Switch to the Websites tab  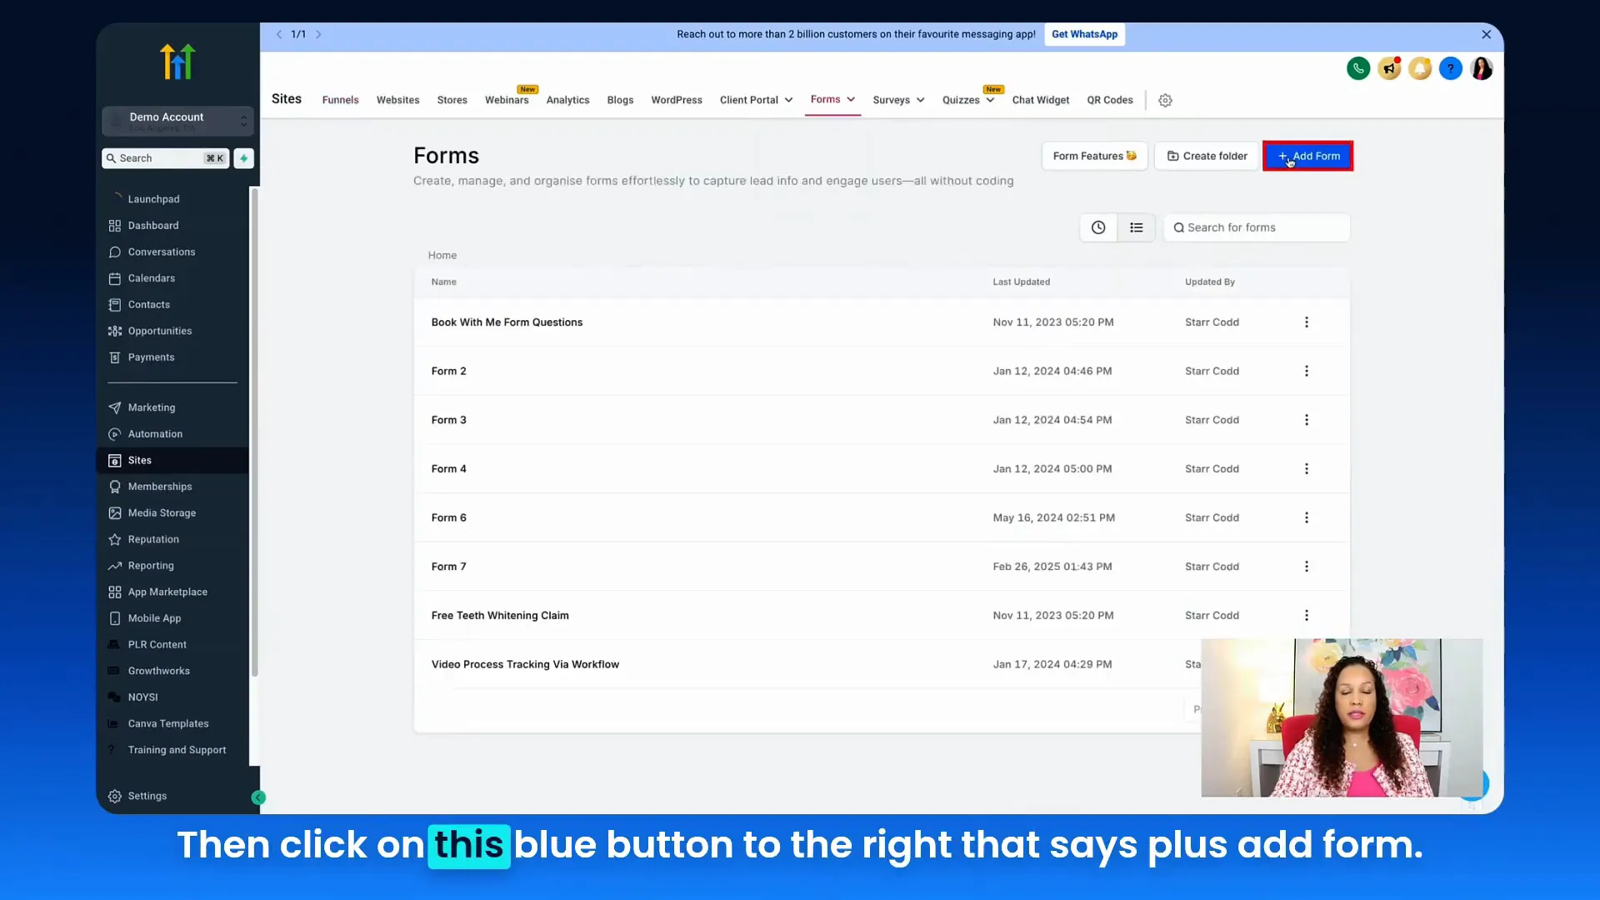click(x=397, y=100)
